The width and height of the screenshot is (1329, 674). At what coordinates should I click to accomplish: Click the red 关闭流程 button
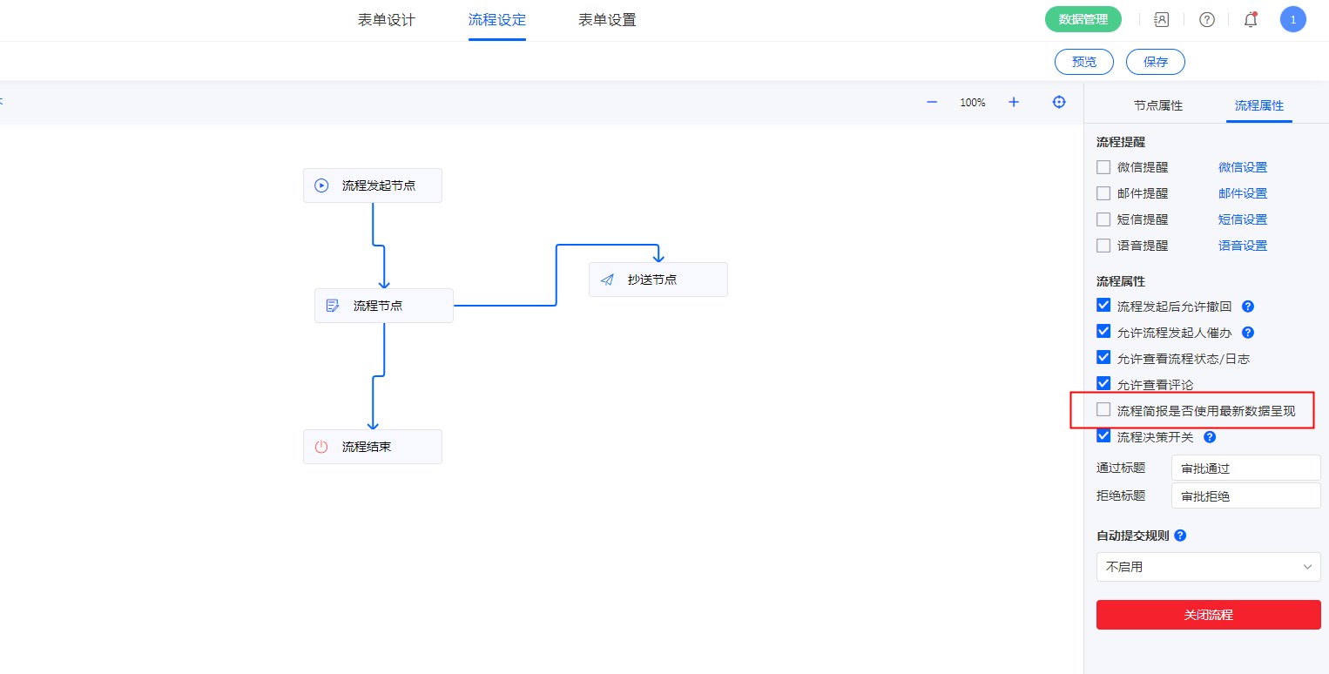(x=1208, y=615)
